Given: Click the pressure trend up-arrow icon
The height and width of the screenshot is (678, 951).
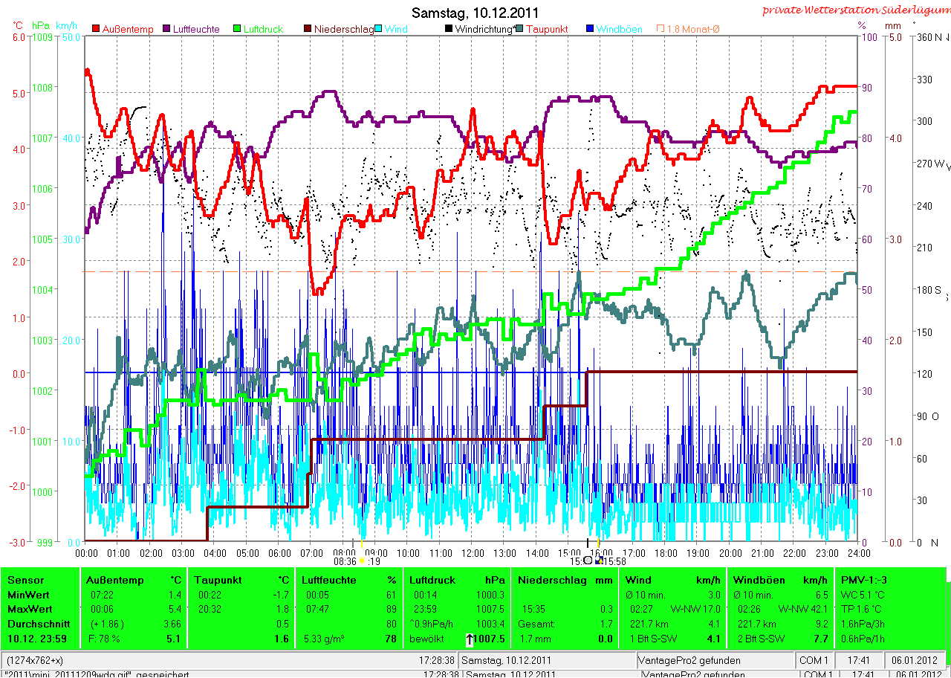Looking at the screenshot, I should click(x=470, y=639).
